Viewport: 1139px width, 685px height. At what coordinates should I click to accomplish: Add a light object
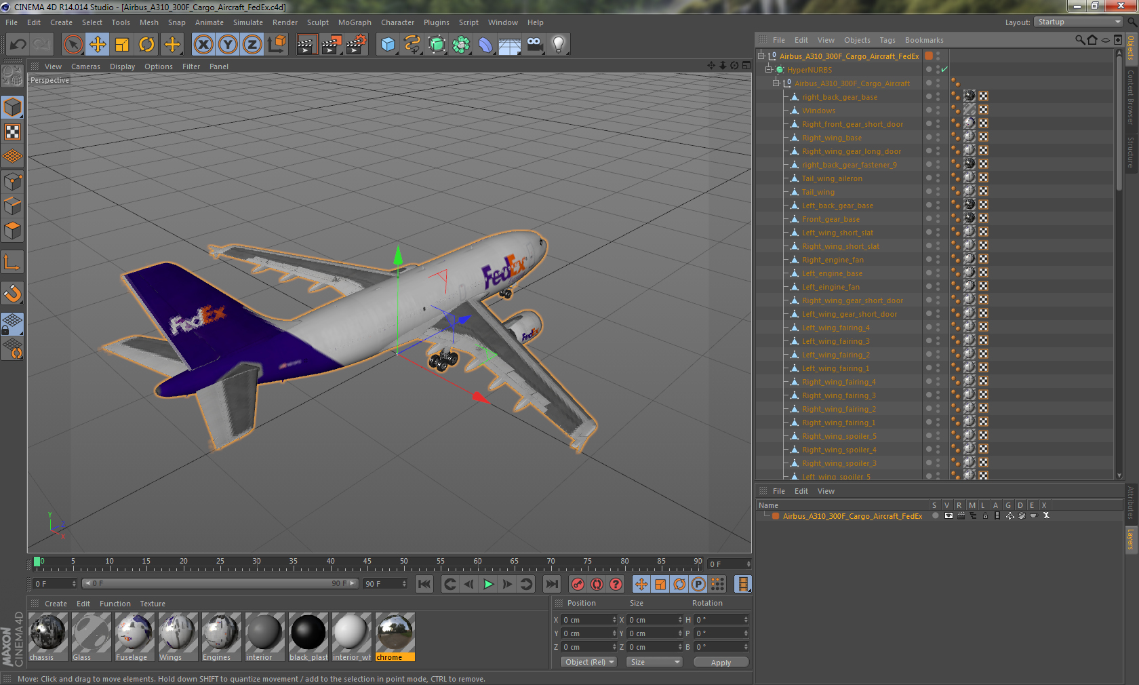[559, 45]
